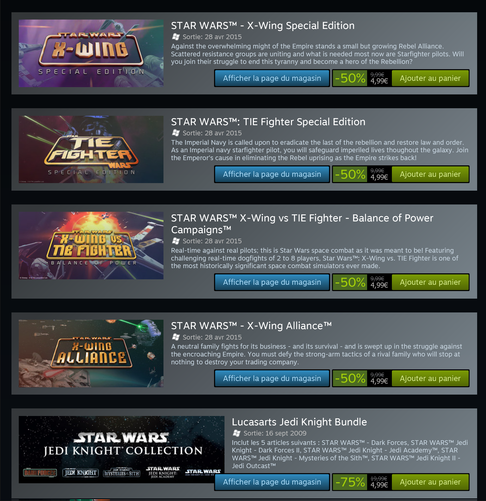Show store page for Balance of Power Campaigns

(272, 282)
